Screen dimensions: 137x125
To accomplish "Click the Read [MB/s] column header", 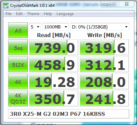I will coord(54,35).
